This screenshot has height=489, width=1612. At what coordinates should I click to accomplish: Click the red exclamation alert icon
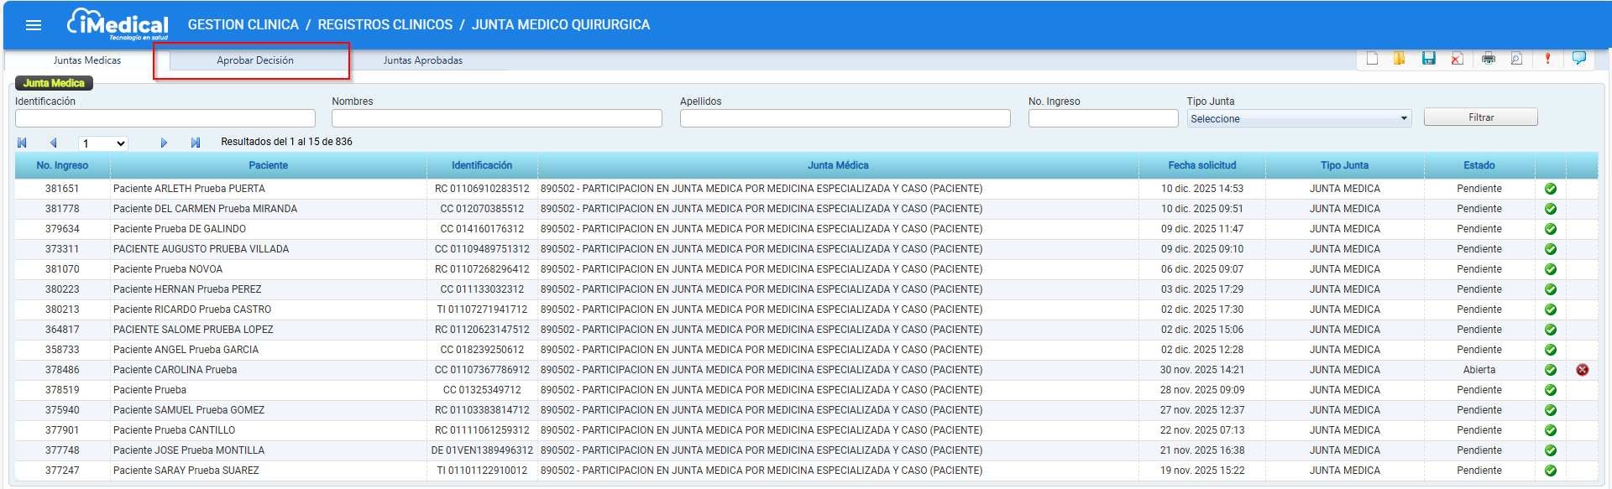click(x=1547, y=58)
